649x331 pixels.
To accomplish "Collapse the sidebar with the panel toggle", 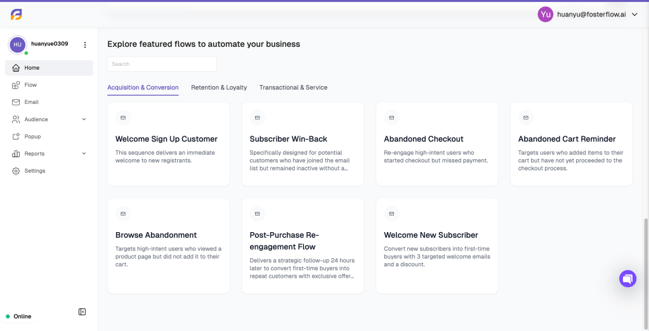I will click(82, 311).
